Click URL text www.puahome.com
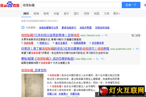Screen dimensions: 146x97 121,49
